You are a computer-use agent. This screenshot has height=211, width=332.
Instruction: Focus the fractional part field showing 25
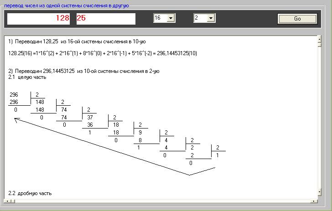pyautogui.click(x=106, y=19)
